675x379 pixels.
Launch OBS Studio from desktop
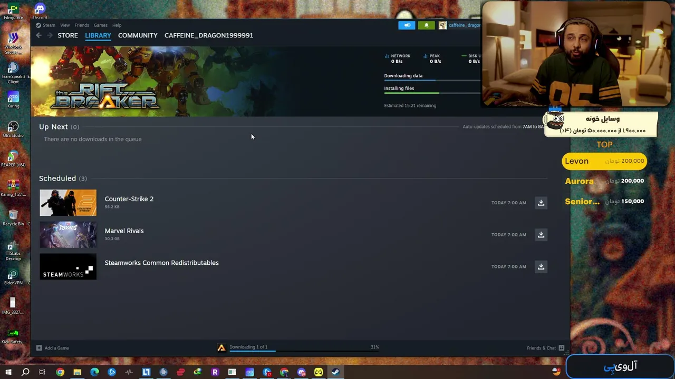click(13, 129)
